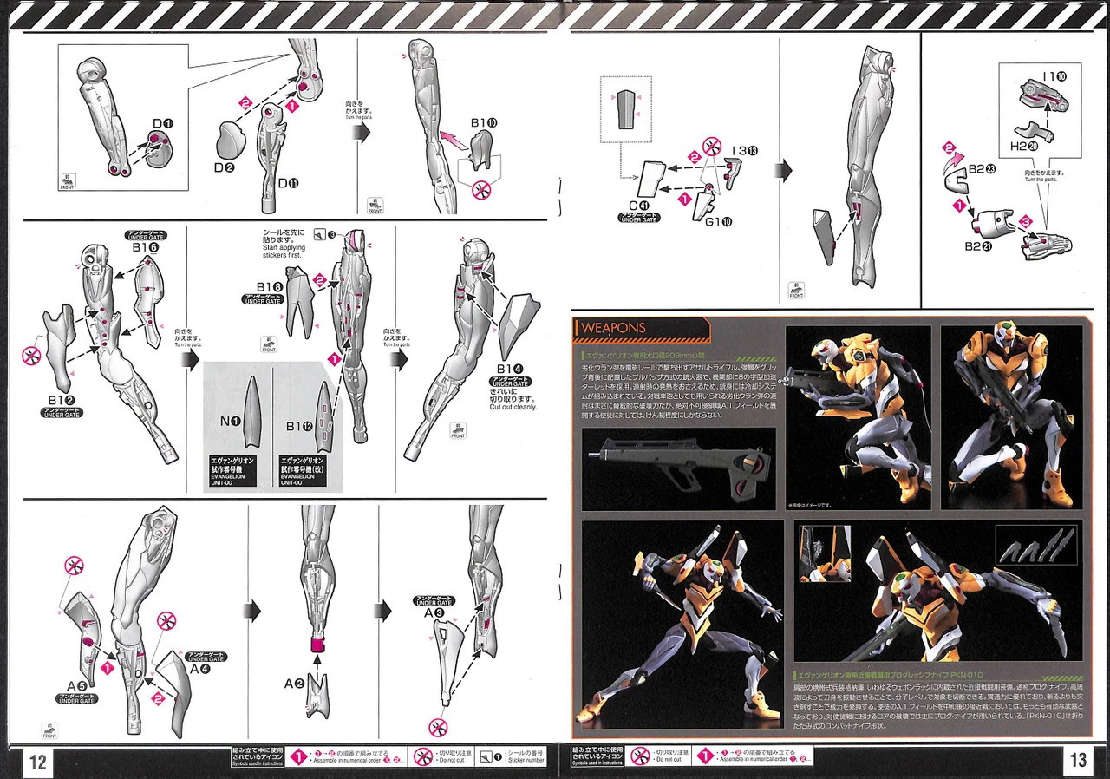Click the magenta cap above part A2
This screenshot has height=779, width=1110.
pos(319,646)
